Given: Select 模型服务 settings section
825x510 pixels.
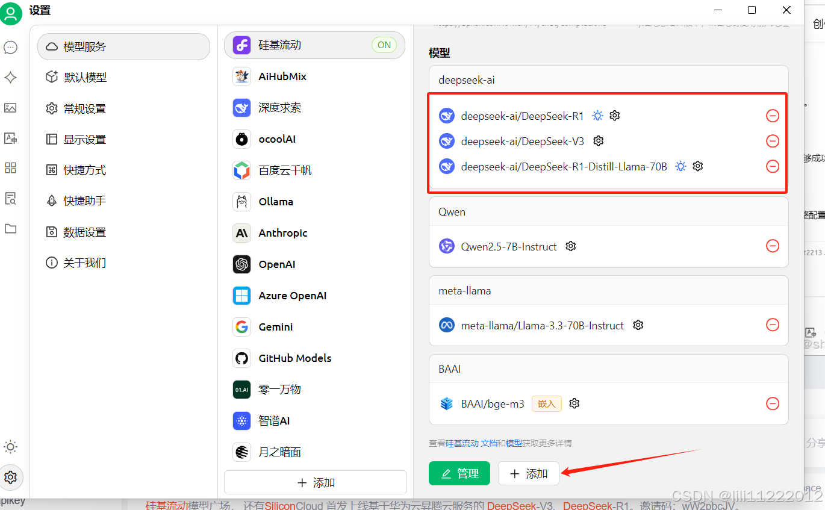Looking at the screenshot, I should click(123, 46).
